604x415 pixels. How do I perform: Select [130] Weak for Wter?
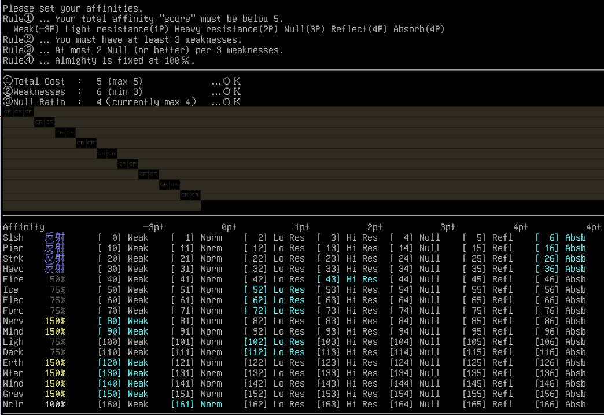point(123,373)
